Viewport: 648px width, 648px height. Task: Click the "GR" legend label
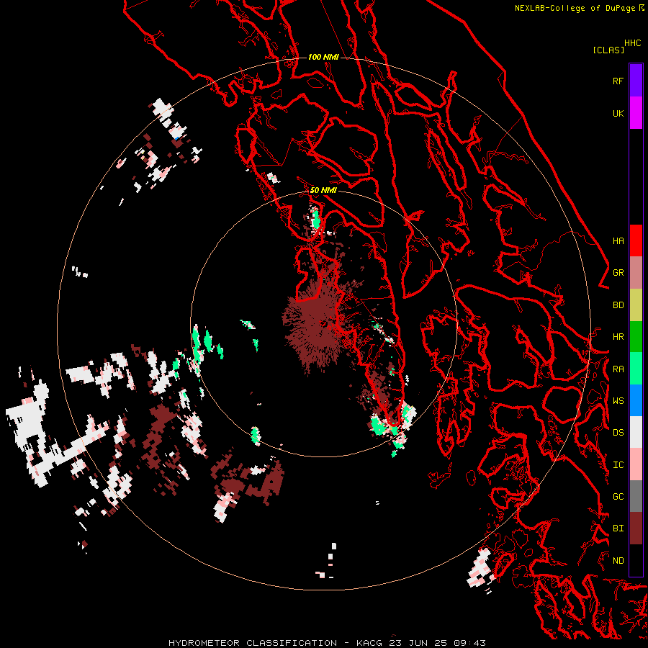pos(618,273)
